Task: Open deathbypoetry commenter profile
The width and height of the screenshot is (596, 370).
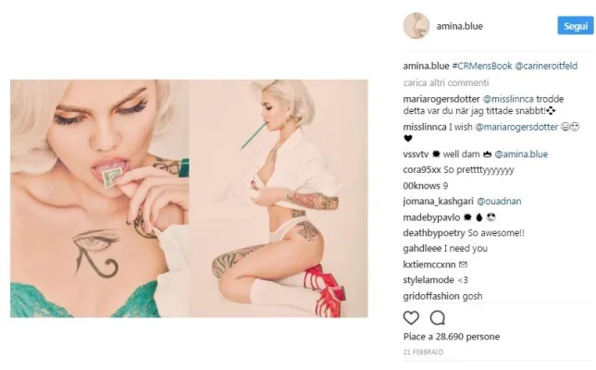Action: coord(434,233)
